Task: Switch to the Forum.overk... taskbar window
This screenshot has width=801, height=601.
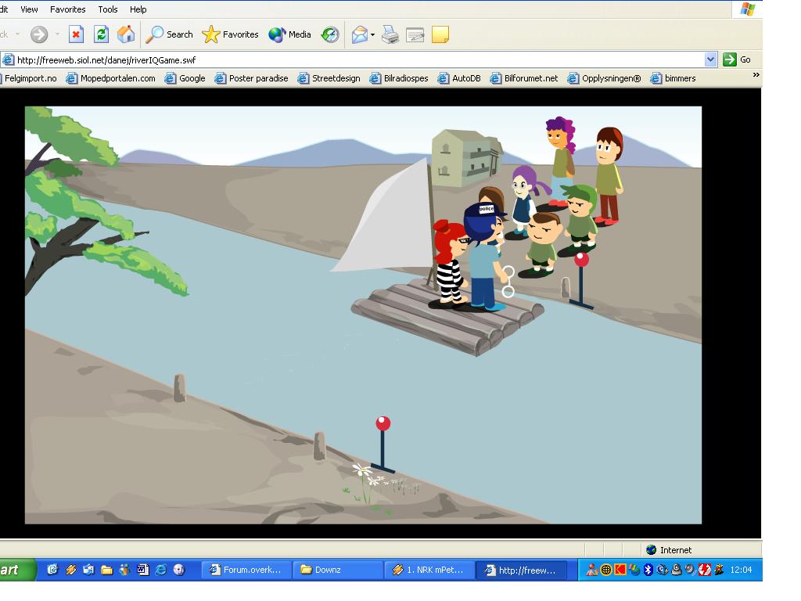Action: [246, 570]
